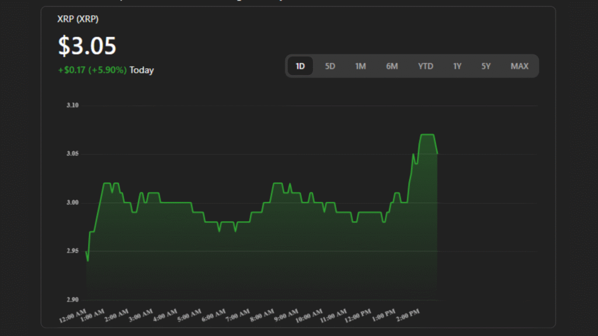Switch to the 1Y chart view
This screenshot has height=336, width=598.
pyautogui.click(x=457, y=66)
